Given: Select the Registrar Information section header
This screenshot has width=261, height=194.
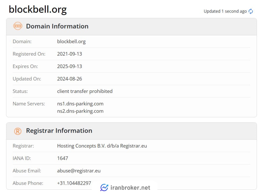Looking at the screenshot, I should [x=131, y=131].
